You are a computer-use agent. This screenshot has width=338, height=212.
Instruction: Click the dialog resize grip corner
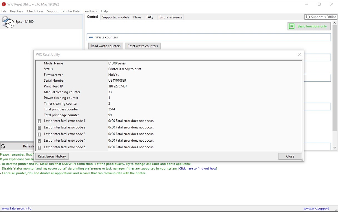pos(302,160)
